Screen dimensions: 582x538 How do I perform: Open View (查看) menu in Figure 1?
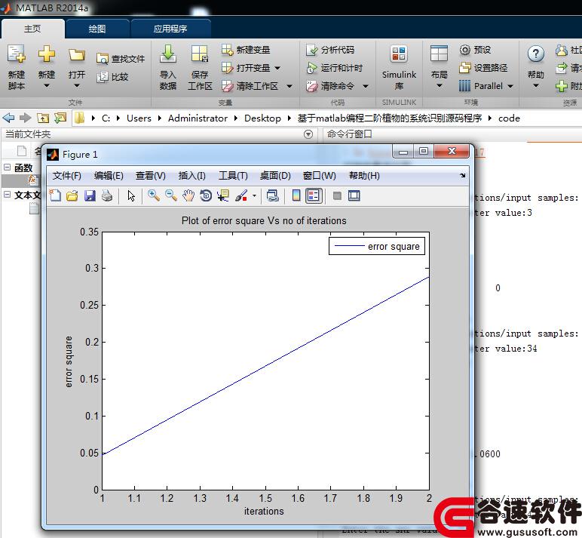150,175
